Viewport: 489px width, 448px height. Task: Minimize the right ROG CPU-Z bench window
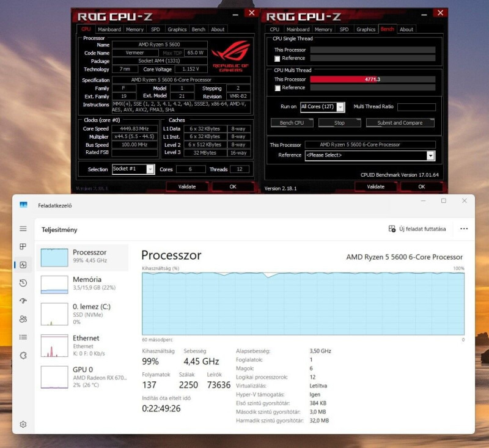(424, 14)
